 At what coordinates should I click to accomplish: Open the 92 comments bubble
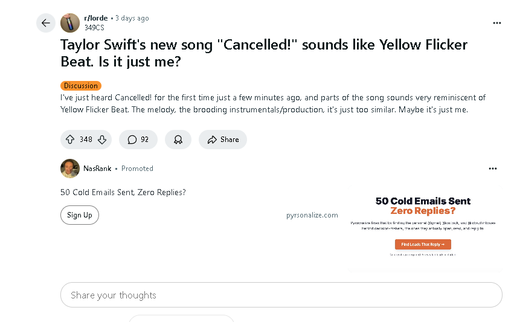click(138, 140)
